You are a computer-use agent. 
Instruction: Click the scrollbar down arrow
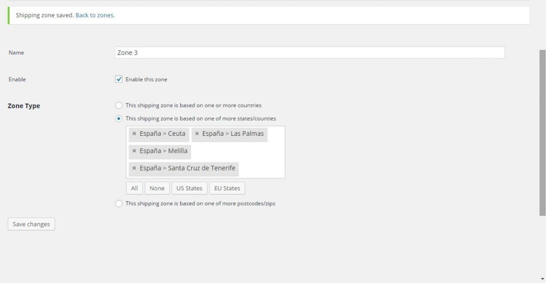542,279
